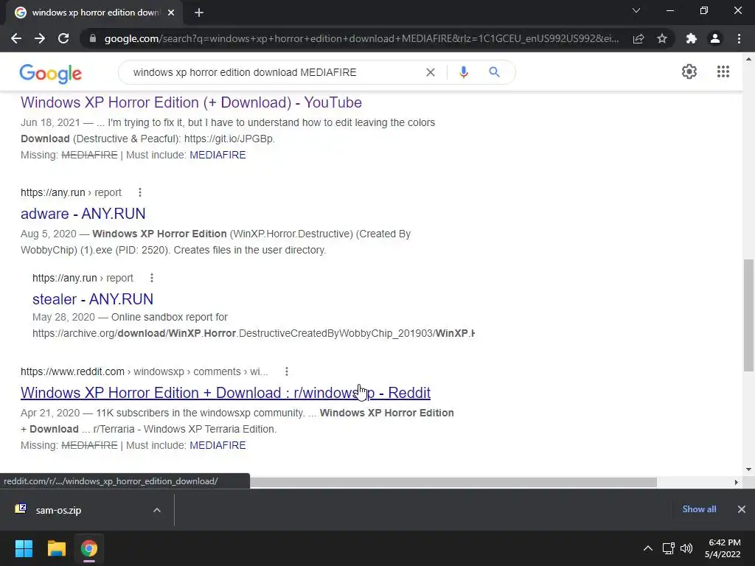Click the Chrome address bar URL

[361, 38]
